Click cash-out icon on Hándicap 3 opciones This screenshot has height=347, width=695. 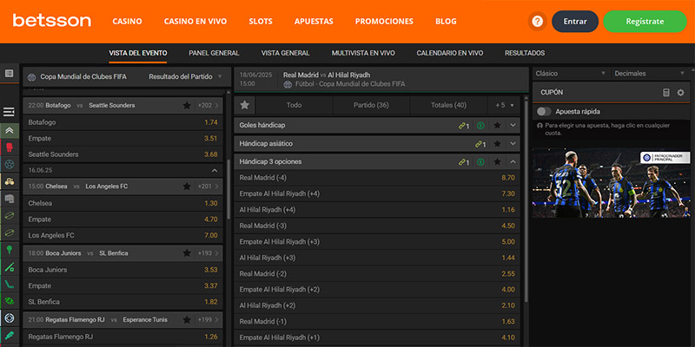click(480, 162)
